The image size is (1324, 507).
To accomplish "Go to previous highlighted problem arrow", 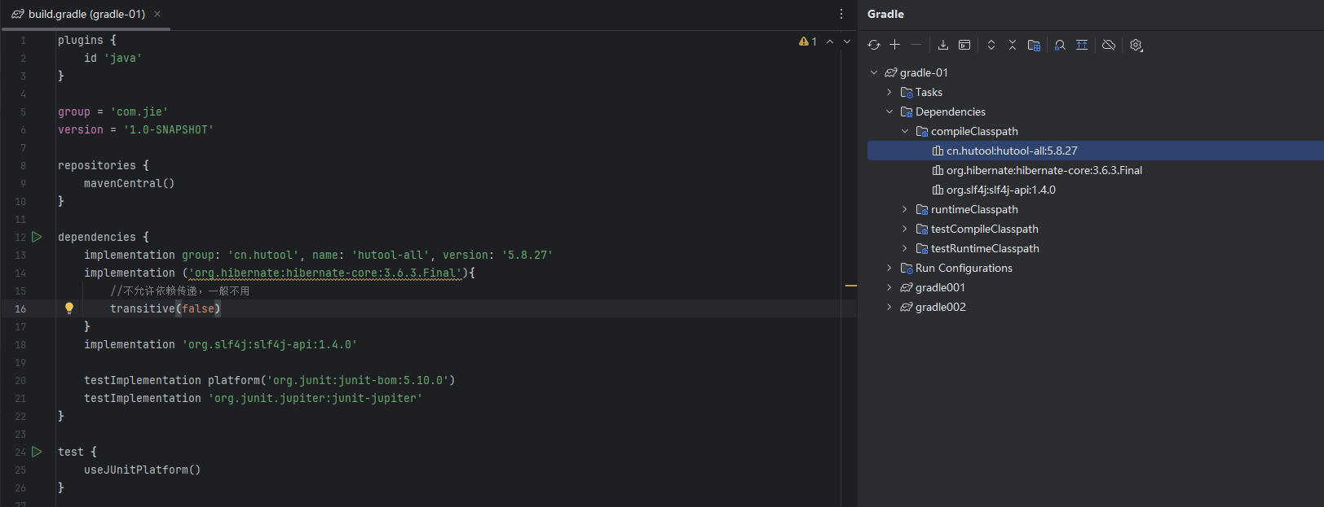I will tap(830, 42).
